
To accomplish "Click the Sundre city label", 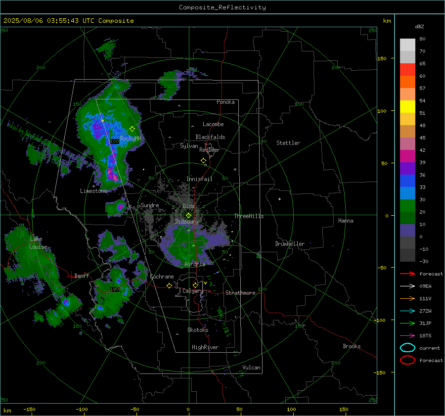I will tap(150, 205).
